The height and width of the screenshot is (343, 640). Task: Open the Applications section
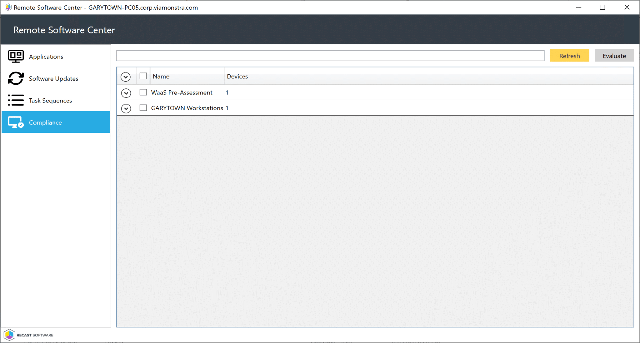[56, 57]
